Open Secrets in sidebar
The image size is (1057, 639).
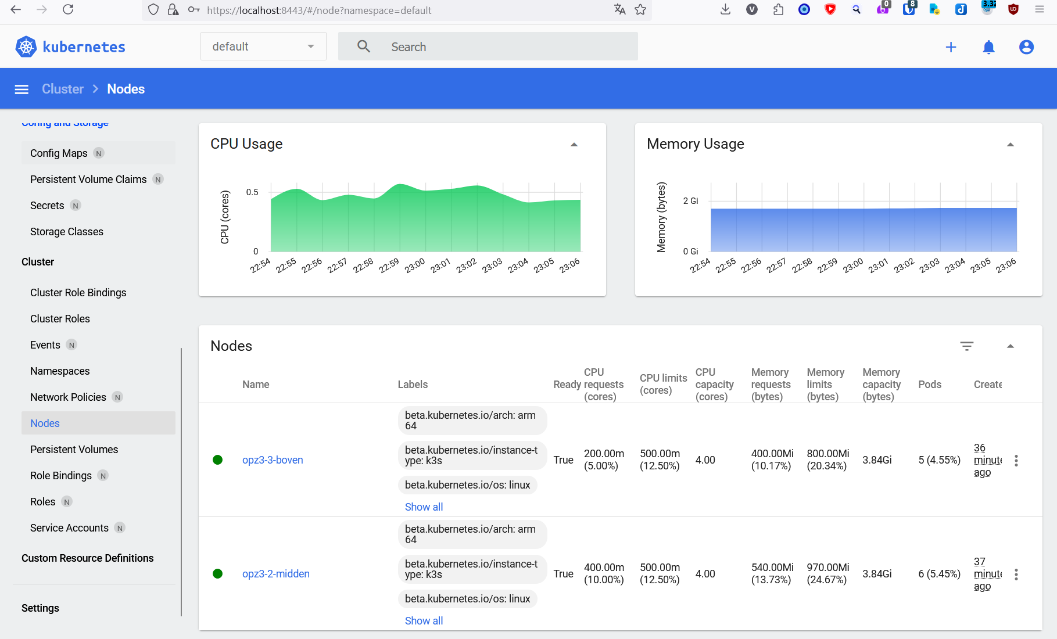pyautogui.click(x=98, y=205)
